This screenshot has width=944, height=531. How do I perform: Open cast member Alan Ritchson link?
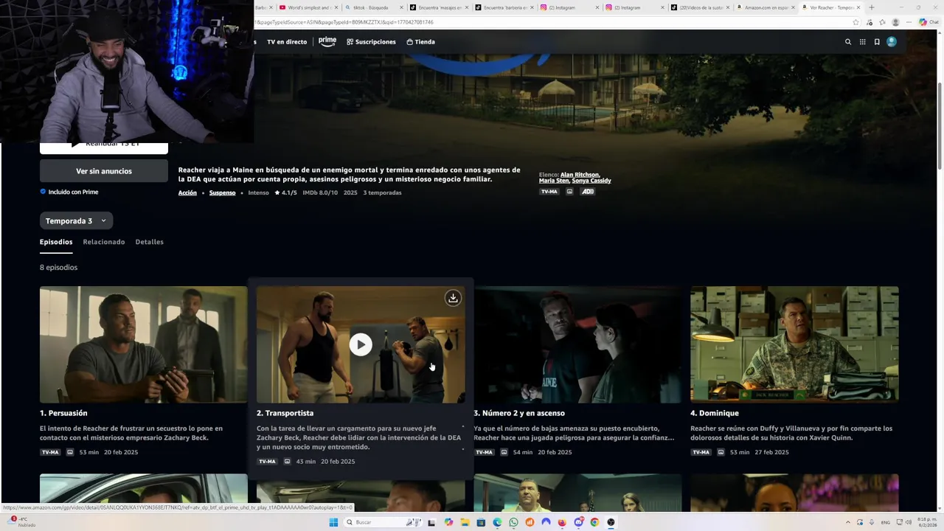[580, 175]
